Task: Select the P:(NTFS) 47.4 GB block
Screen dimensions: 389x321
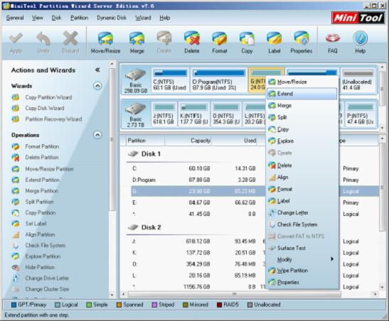Action: [x=361, y=114]
